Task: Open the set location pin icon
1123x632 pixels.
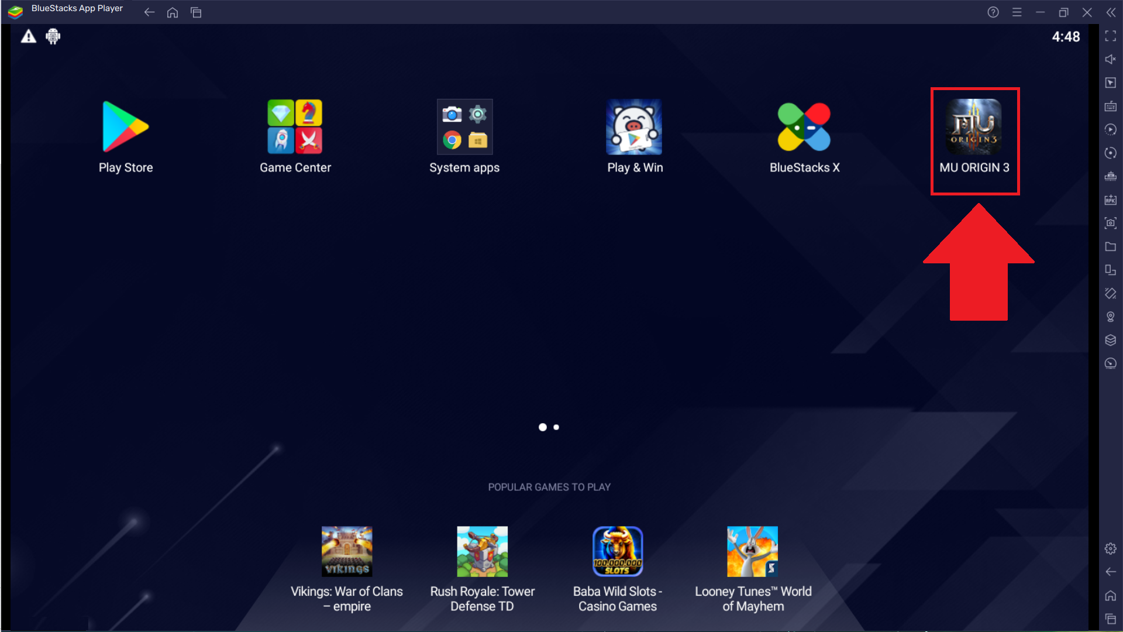Action: coord(1111,317)
